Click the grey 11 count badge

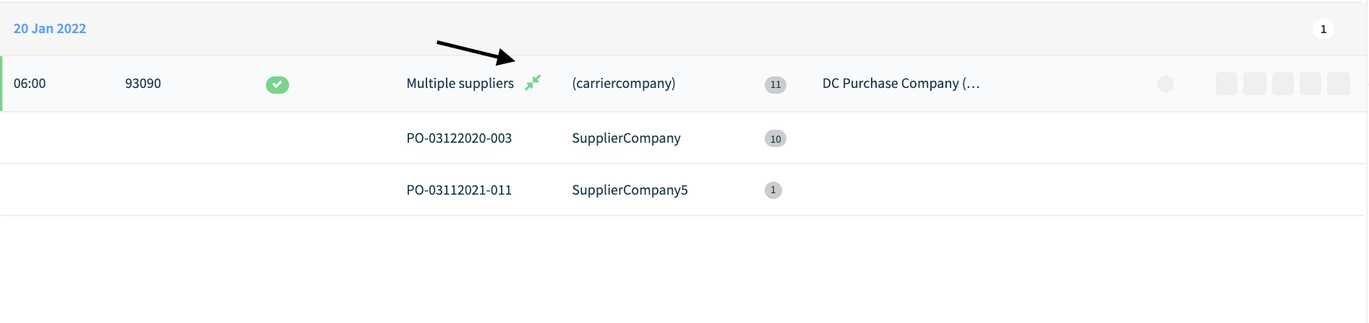[x=776, y=84]
